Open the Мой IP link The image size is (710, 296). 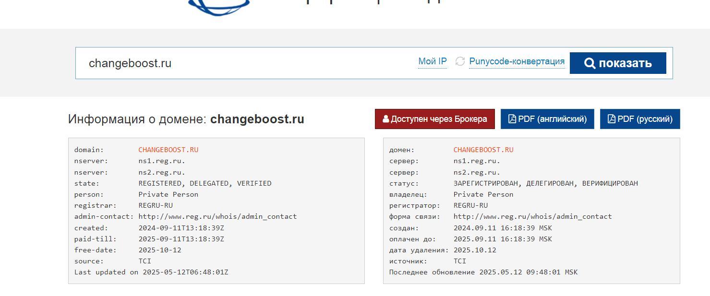click(433, 61)
